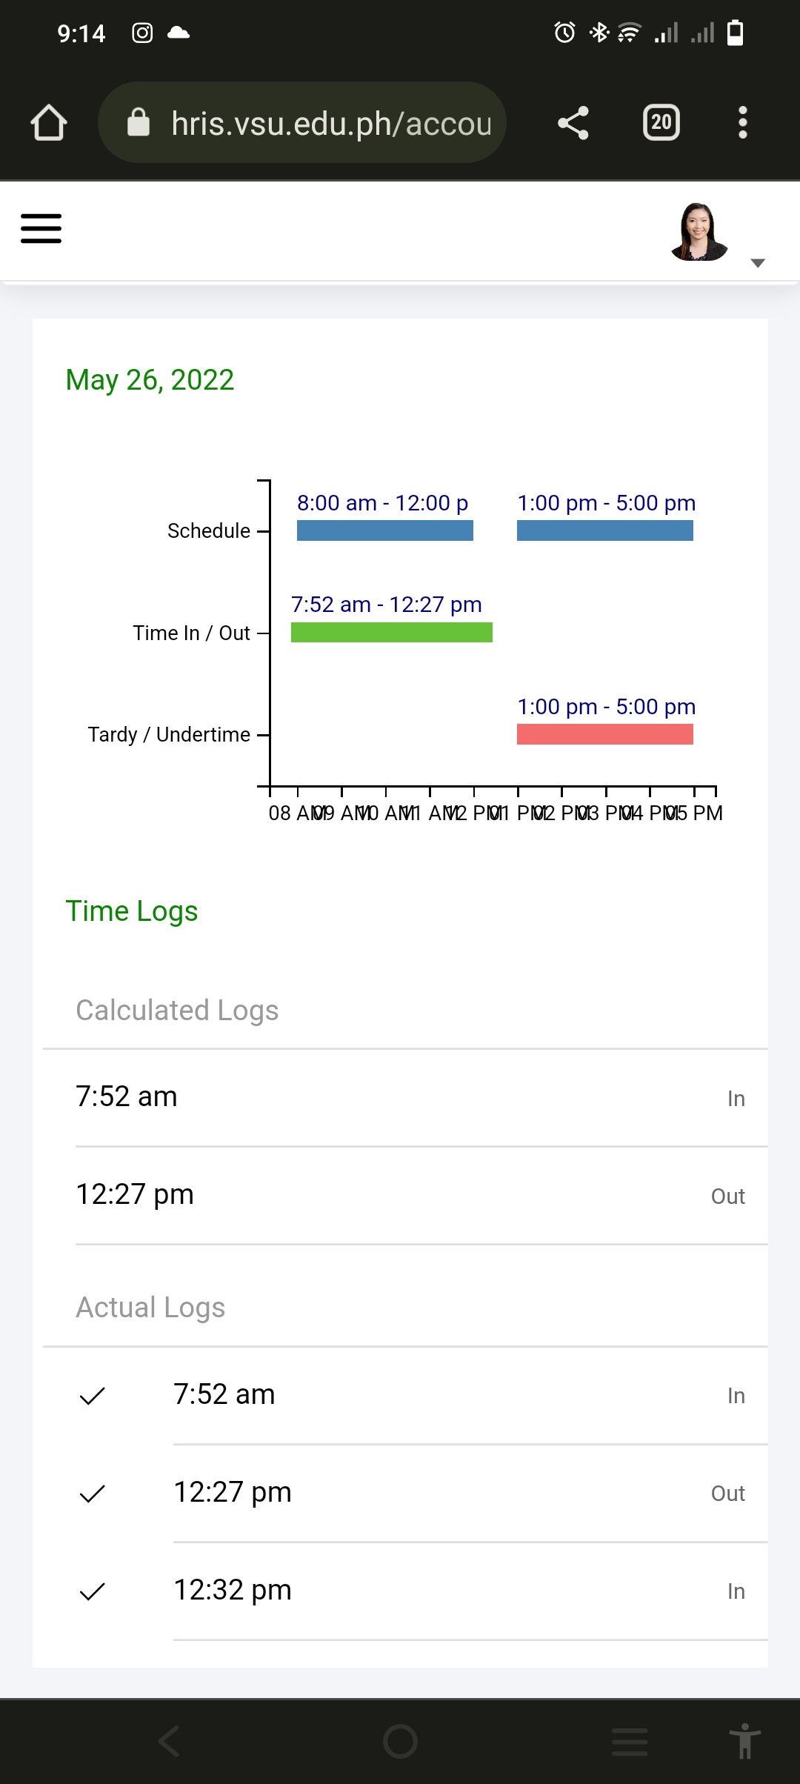
Task: Open the hamburger navigation menu
Action: point(41,228)
